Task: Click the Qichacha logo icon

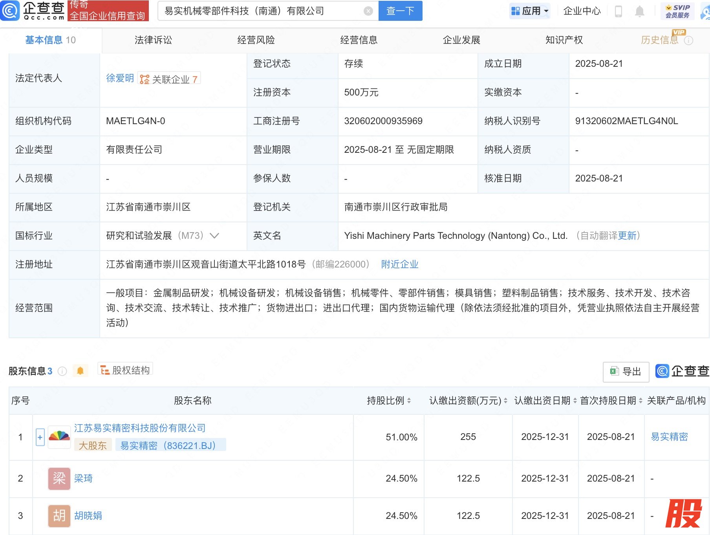Action: 10,11
